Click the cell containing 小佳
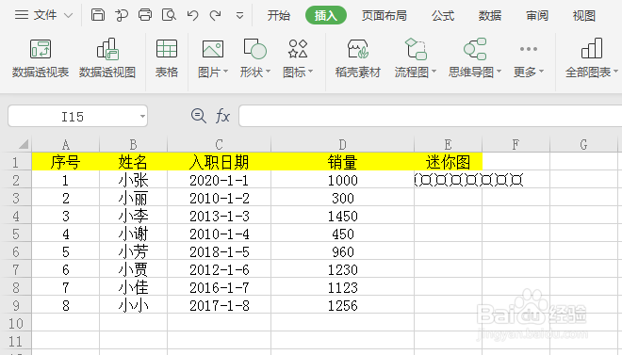This screenshot has height=355, width=622. 133,287
